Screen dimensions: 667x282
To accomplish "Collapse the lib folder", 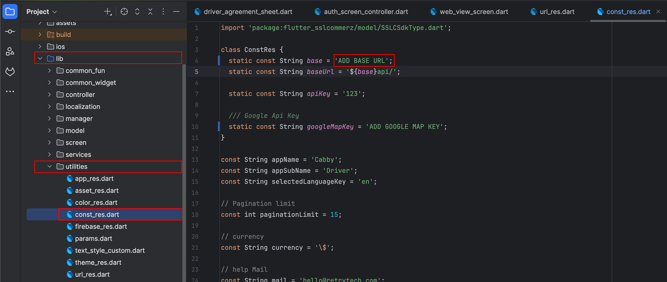I will pyautogui.click(x=40, y=59).
